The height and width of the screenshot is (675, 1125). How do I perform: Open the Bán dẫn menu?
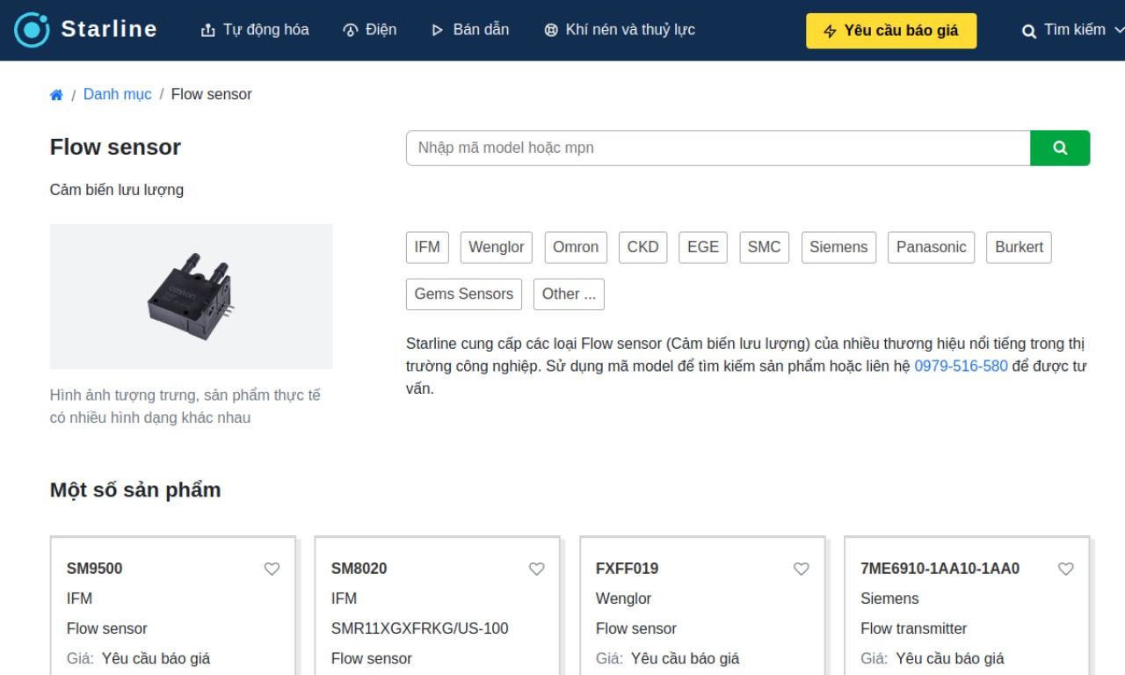click(x=470, y=30)
